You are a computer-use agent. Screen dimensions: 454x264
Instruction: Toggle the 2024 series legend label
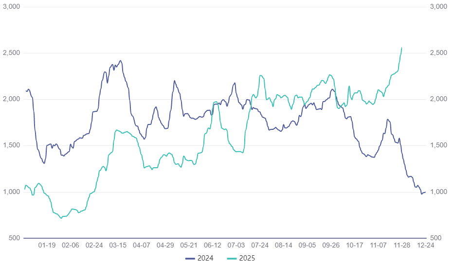(206, 258)
